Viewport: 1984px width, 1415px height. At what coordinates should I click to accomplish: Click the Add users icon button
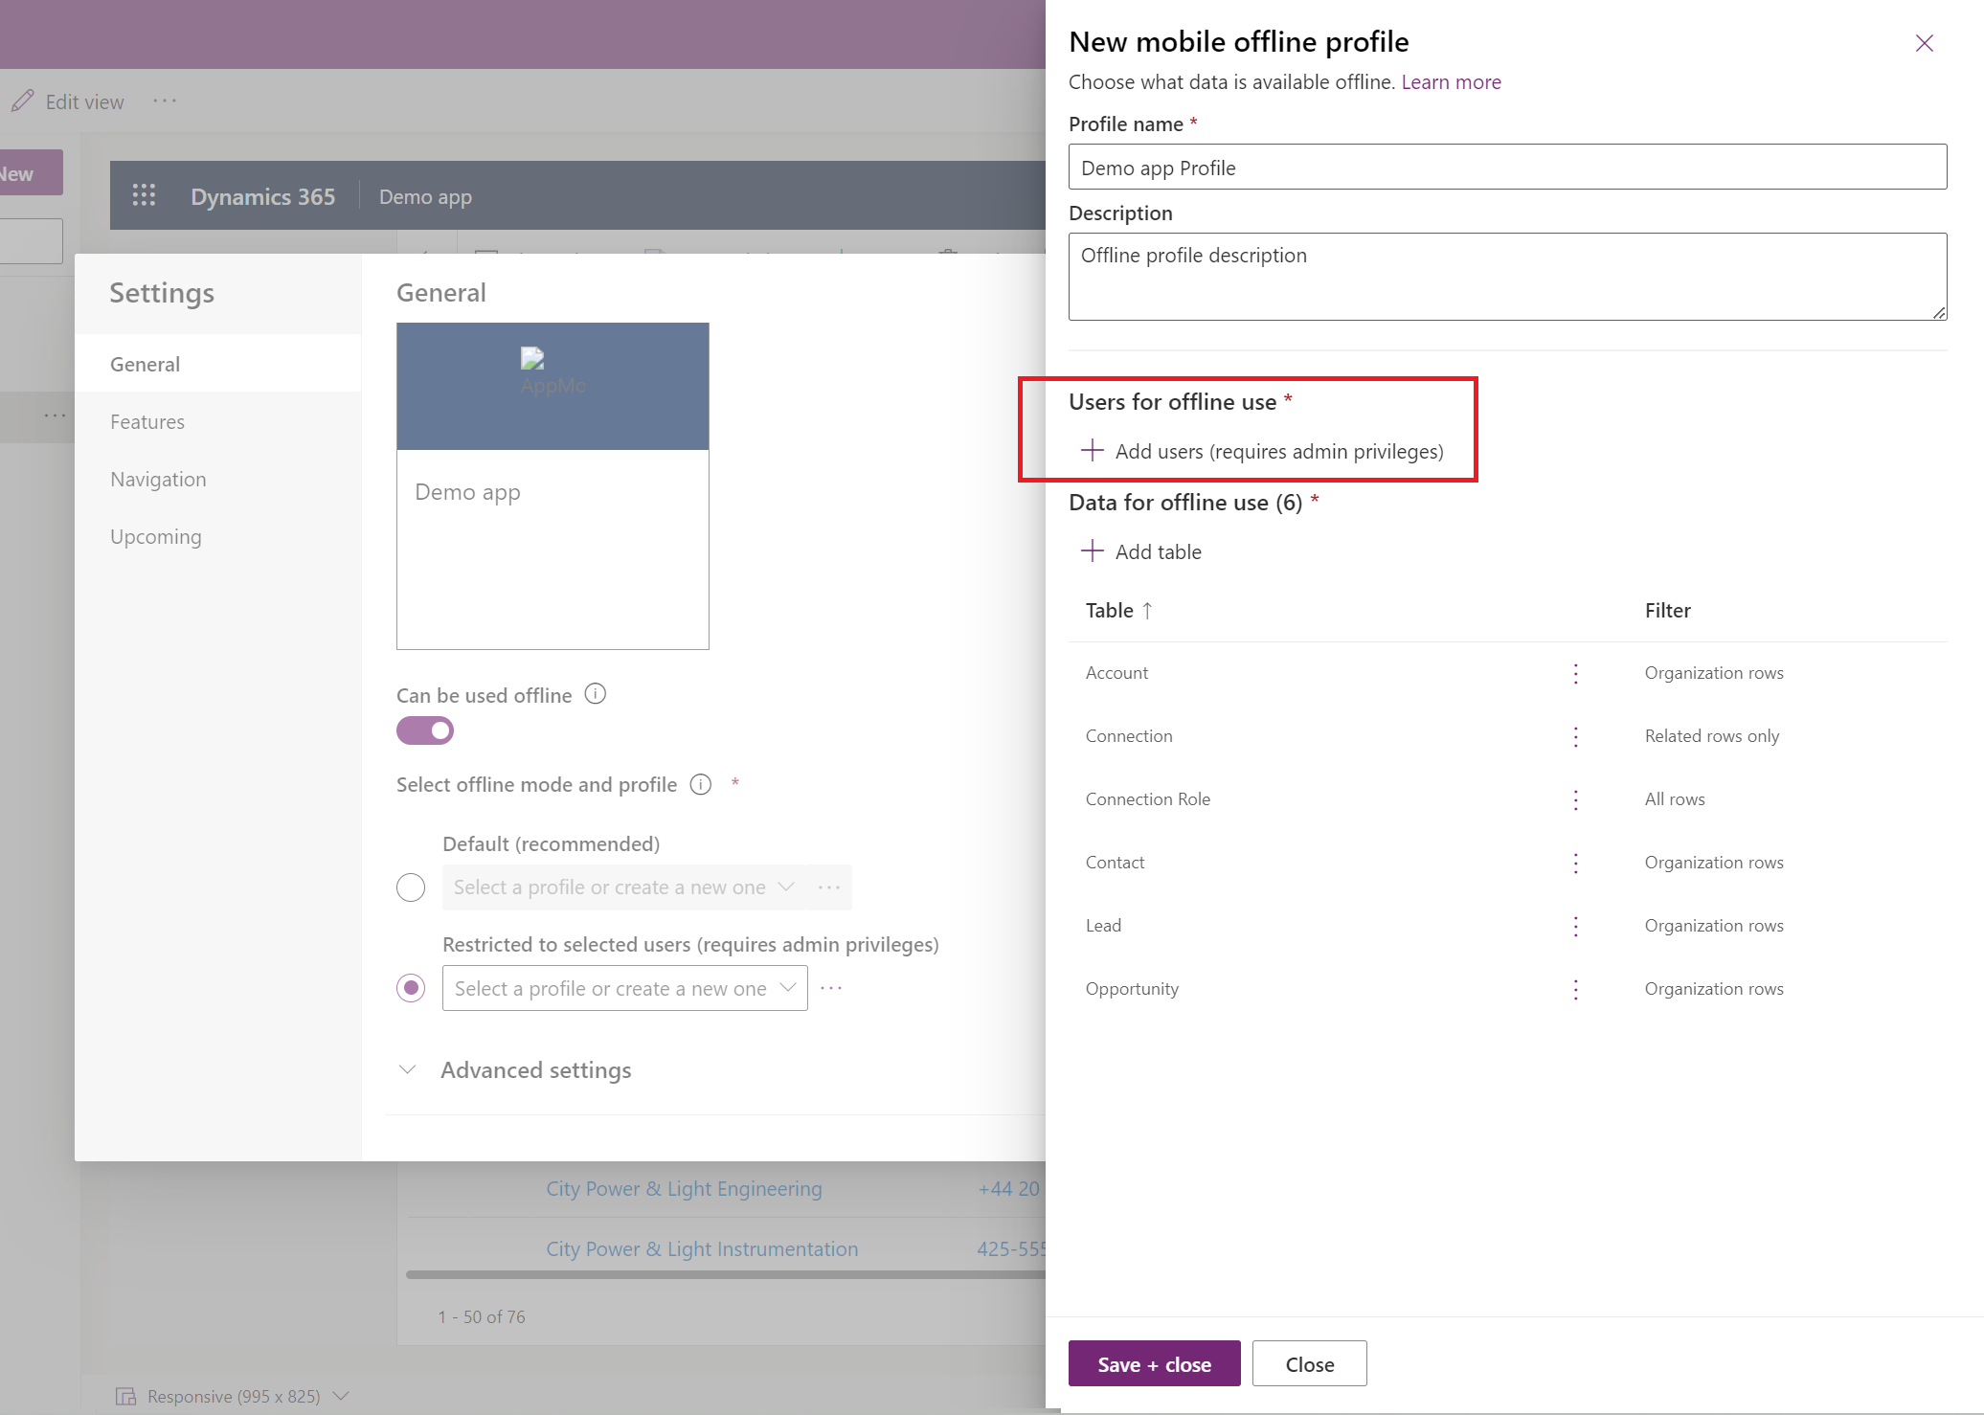(1092, 449)
